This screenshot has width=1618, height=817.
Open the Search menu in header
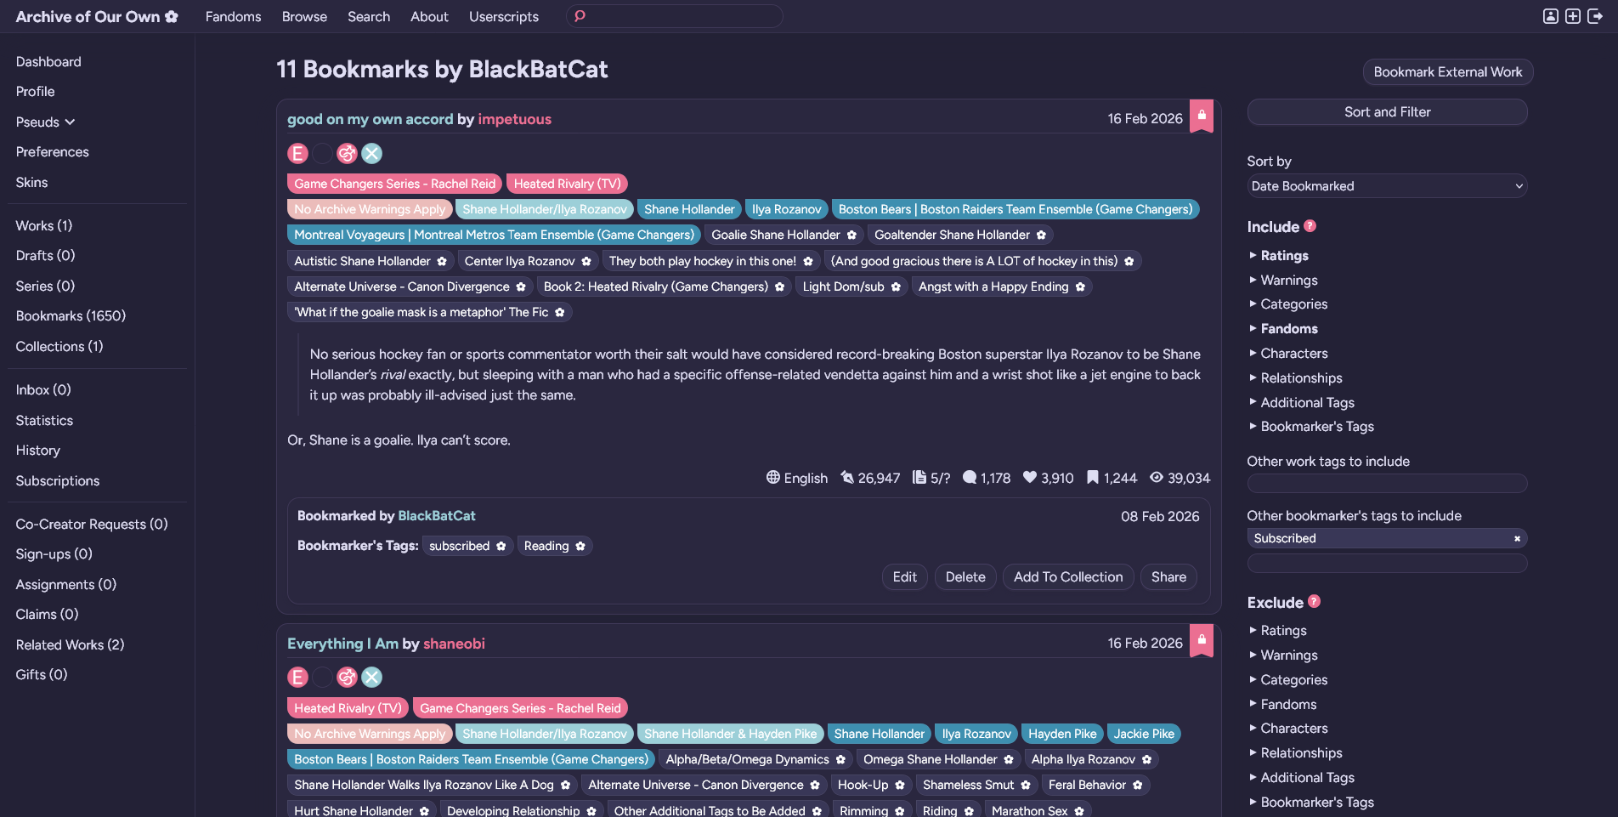(369, 16)
